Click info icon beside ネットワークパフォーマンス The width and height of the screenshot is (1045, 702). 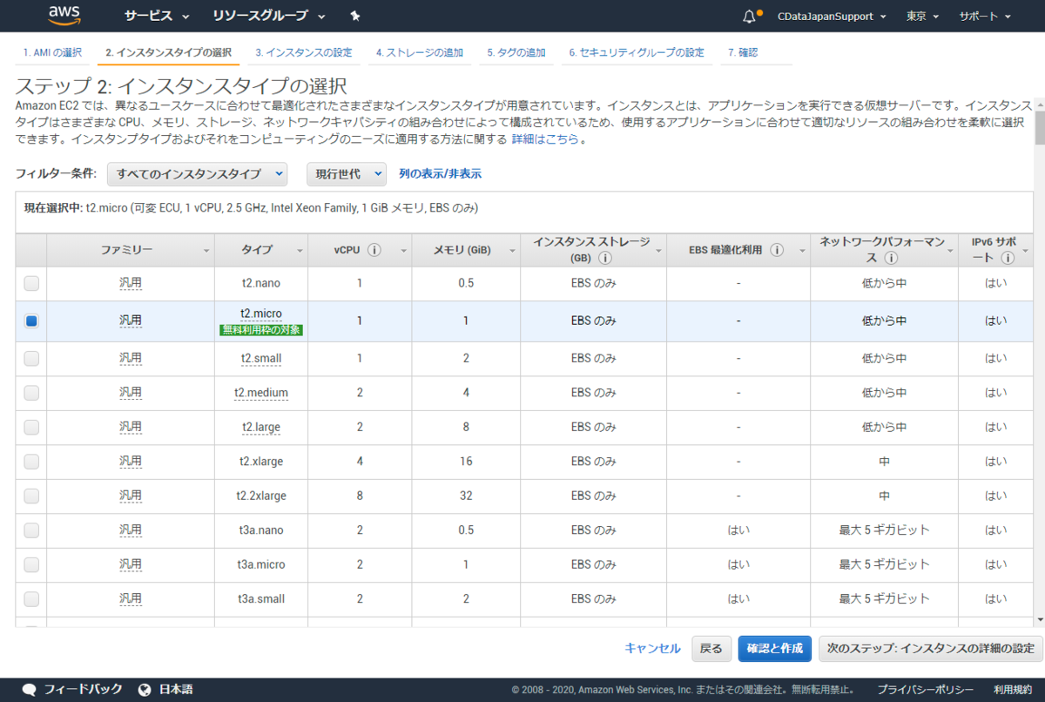tap(891, 258)
